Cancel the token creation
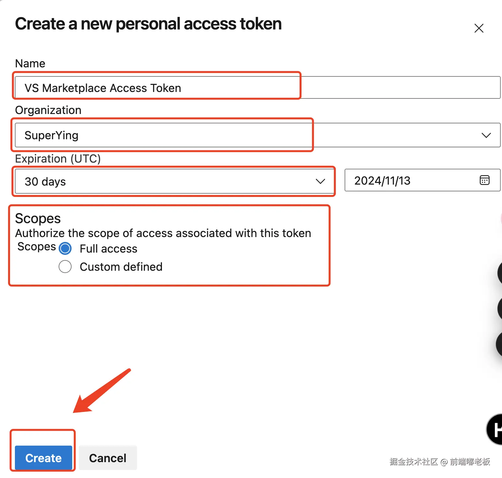Screen dimensions: 502x478 point(108,458)
